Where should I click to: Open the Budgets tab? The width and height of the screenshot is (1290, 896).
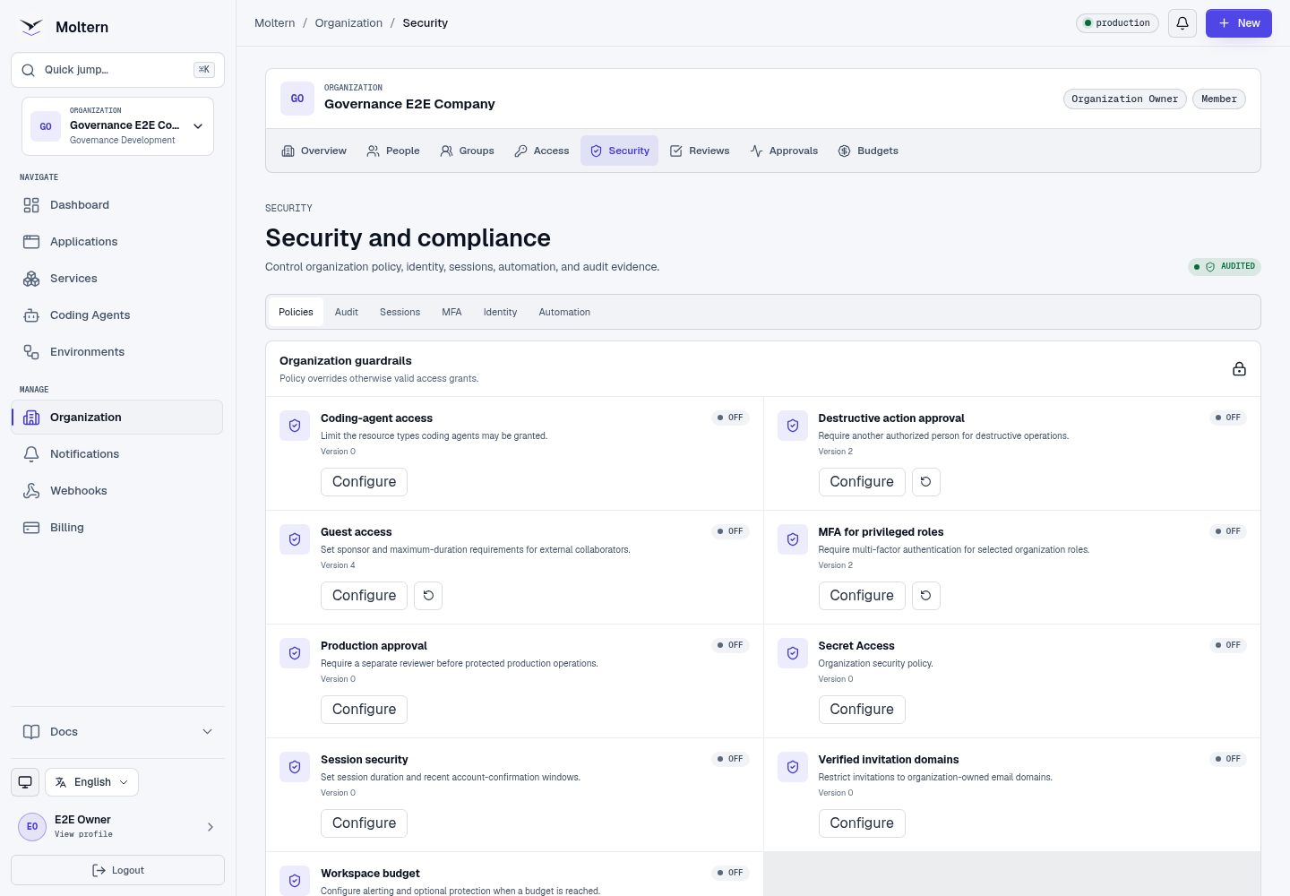[x=868, y=151]
